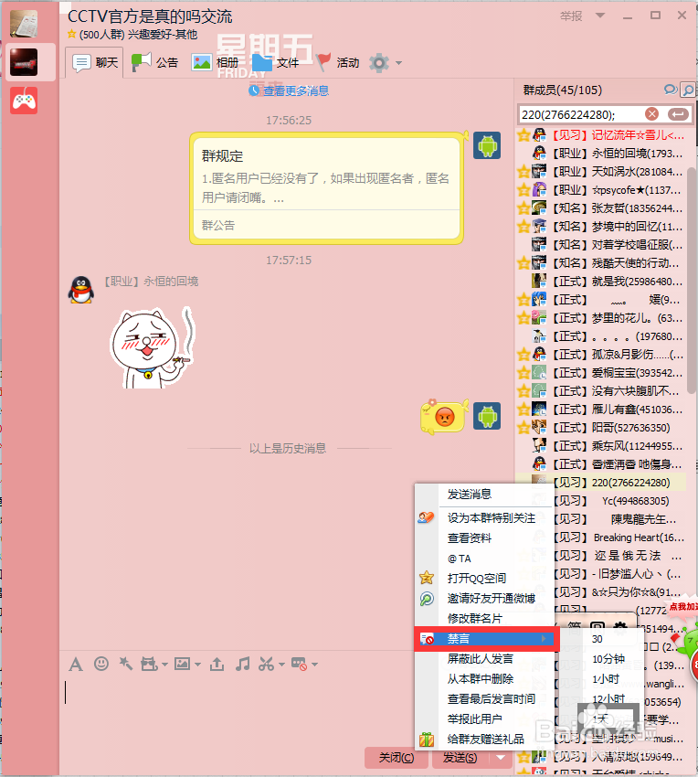Viewport: 698px width, 777px height.
Task: Click the member search magnifier icon
Action: click(x=688, y=90)
